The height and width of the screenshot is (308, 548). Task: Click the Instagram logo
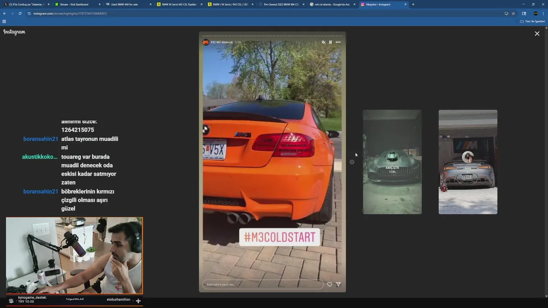click(x=14, y=32)
